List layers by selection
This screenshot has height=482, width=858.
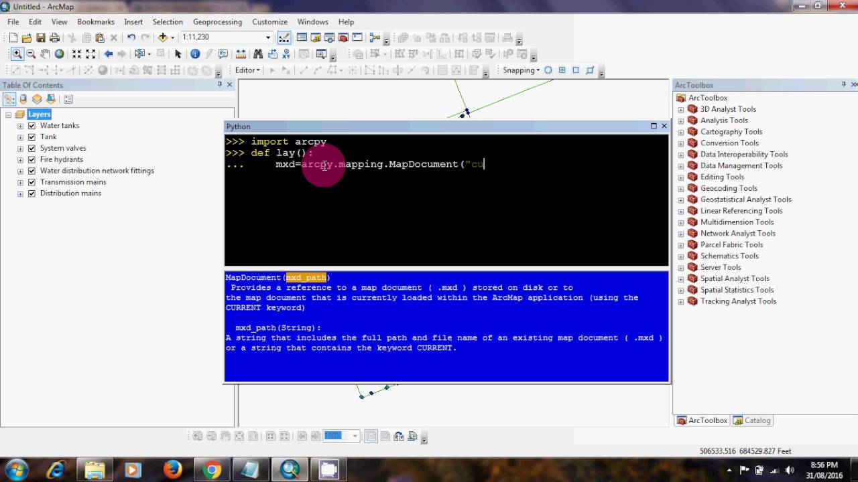[x=50, y=99]
